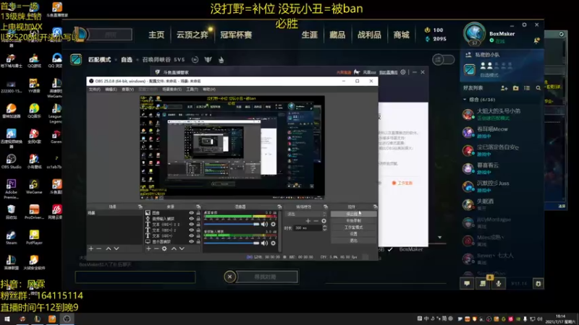Viewport: 579px width, 325px height.
Task: Open League 主页 tab
Action: tap(156, 35)
